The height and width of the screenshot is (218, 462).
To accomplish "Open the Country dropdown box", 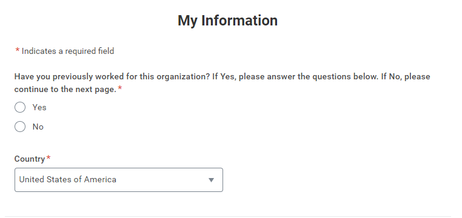I will pyautogui.click(x=119, y=180).
